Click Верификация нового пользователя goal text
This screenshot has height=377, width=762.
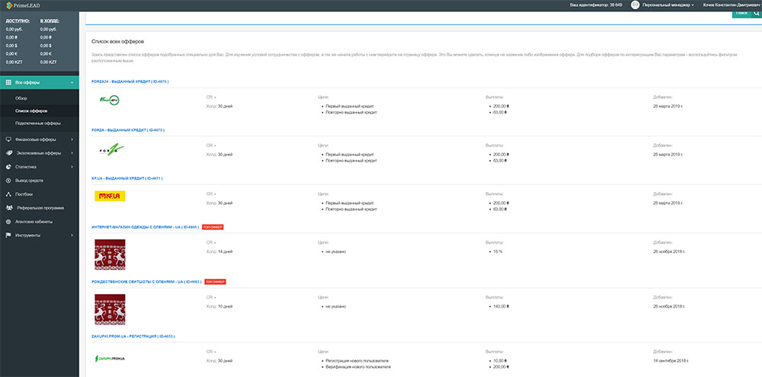pos(358,367)
